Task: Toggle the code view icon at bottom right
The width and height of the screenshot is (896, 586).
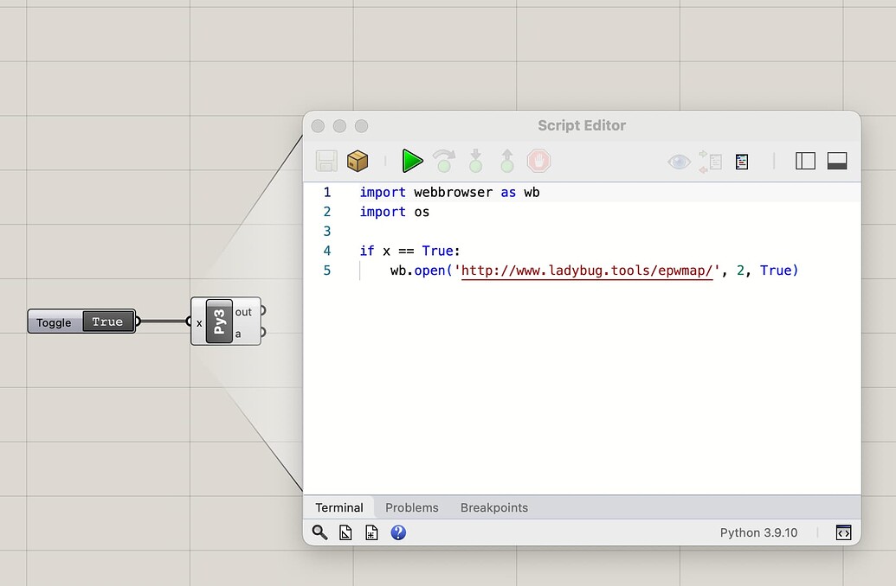Action: click(x=842, y=532)
